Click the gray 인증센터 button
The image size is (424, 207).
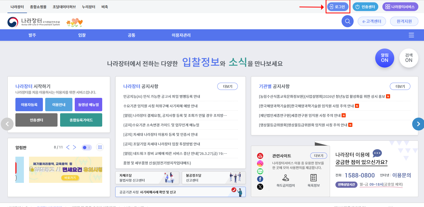tap(36, 120)
